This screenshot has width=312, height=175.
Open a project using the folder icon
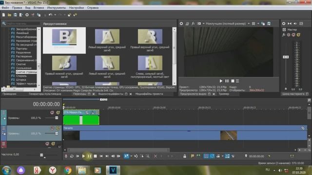pos(9,15)
